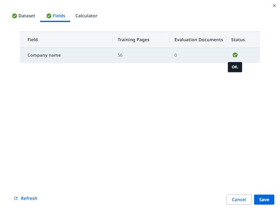Click the 56 training pages value
The image size is (280, 210).
(120, 55)
